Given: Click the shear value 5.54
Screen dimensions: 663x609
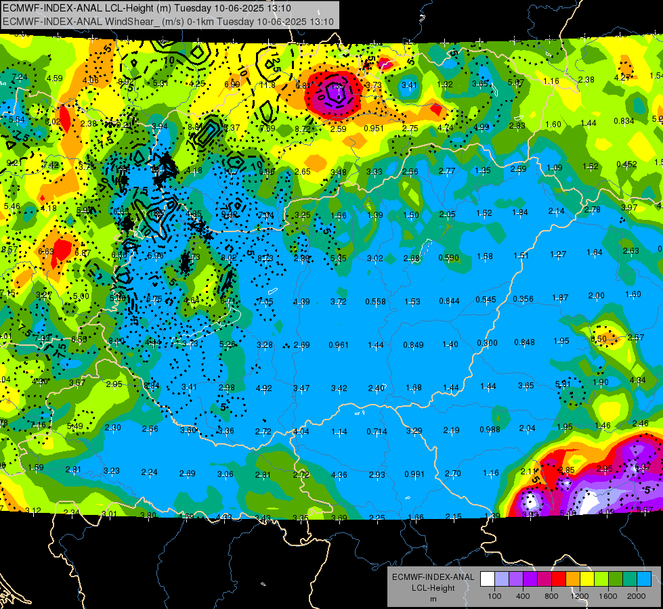Looking at the screenshot, I should [16, 120].
